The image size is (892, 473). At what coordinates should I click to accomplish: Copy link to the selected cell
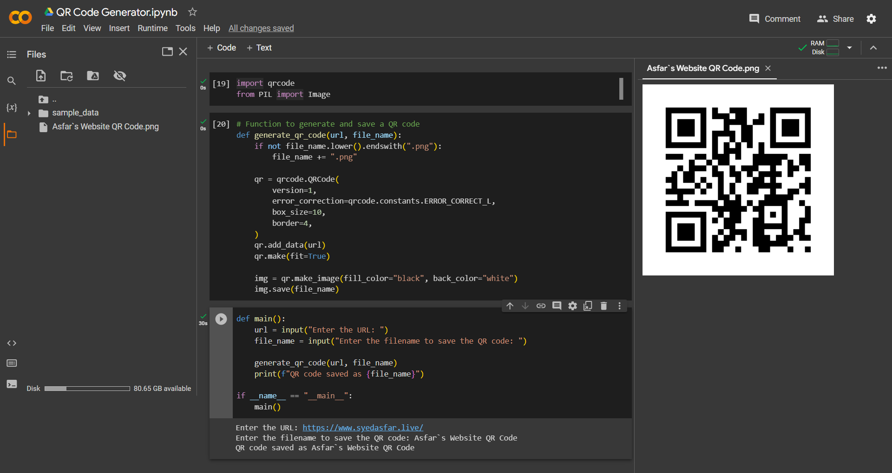pos(541,306)
